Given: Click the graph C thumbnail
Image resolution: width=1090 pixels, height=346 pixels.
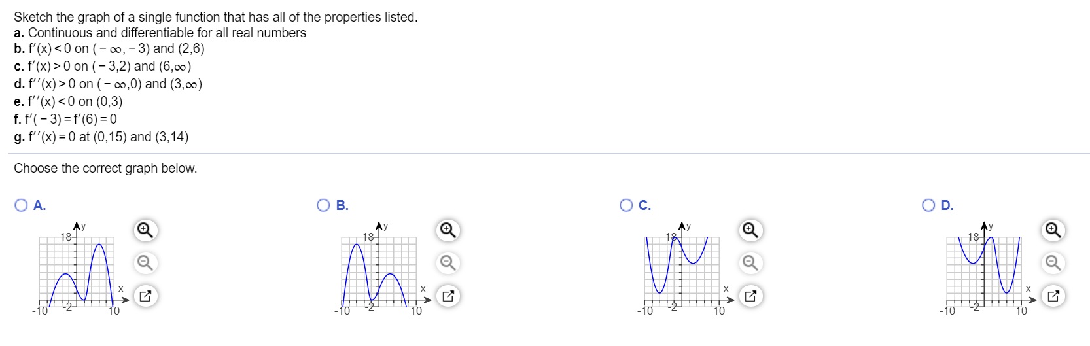Looking at the screenshot, I should pos(682,269).
